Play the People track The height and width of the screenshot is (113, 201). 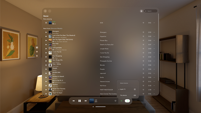[x=46, y=69]
